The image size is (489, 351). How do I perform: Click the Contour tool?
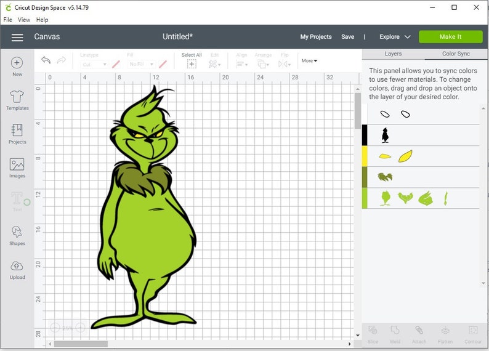point(473,335)
